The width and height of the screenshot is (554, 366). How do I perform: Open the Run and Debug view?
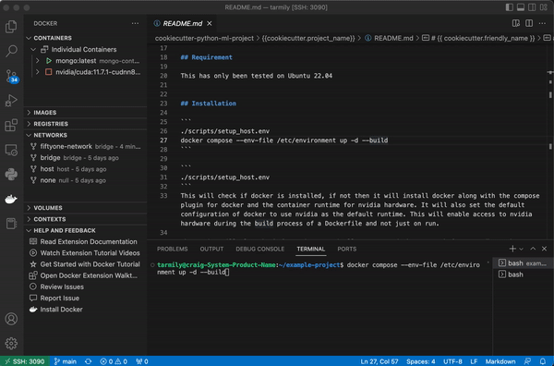[x=11, y=101]
